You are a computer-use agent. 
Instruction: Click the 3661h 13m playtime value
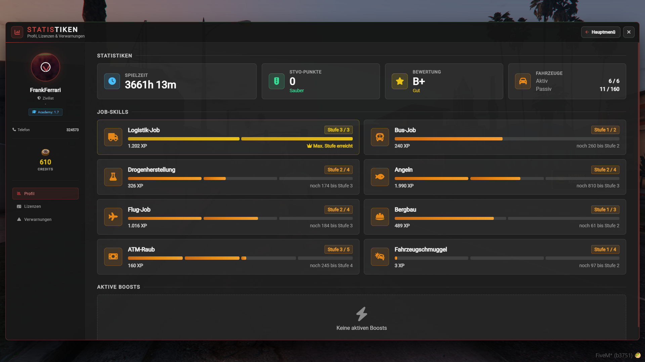pos(150,85)
